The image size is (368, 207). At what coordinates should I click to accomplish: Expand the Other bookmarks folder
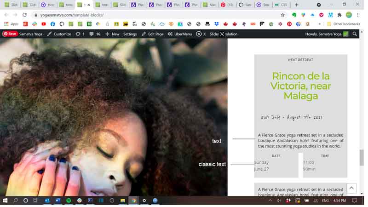click(x=344, y=24)
